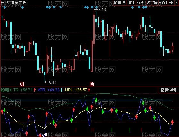Click the 大机会 signal label in indicator
This screenshot has height=137, width=179.
click(46, 135)
